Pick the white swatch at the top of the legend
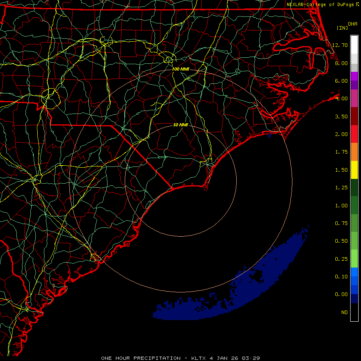Image resolution: width=361 pixels, height=361 pixels. click(x=354, y=45)
